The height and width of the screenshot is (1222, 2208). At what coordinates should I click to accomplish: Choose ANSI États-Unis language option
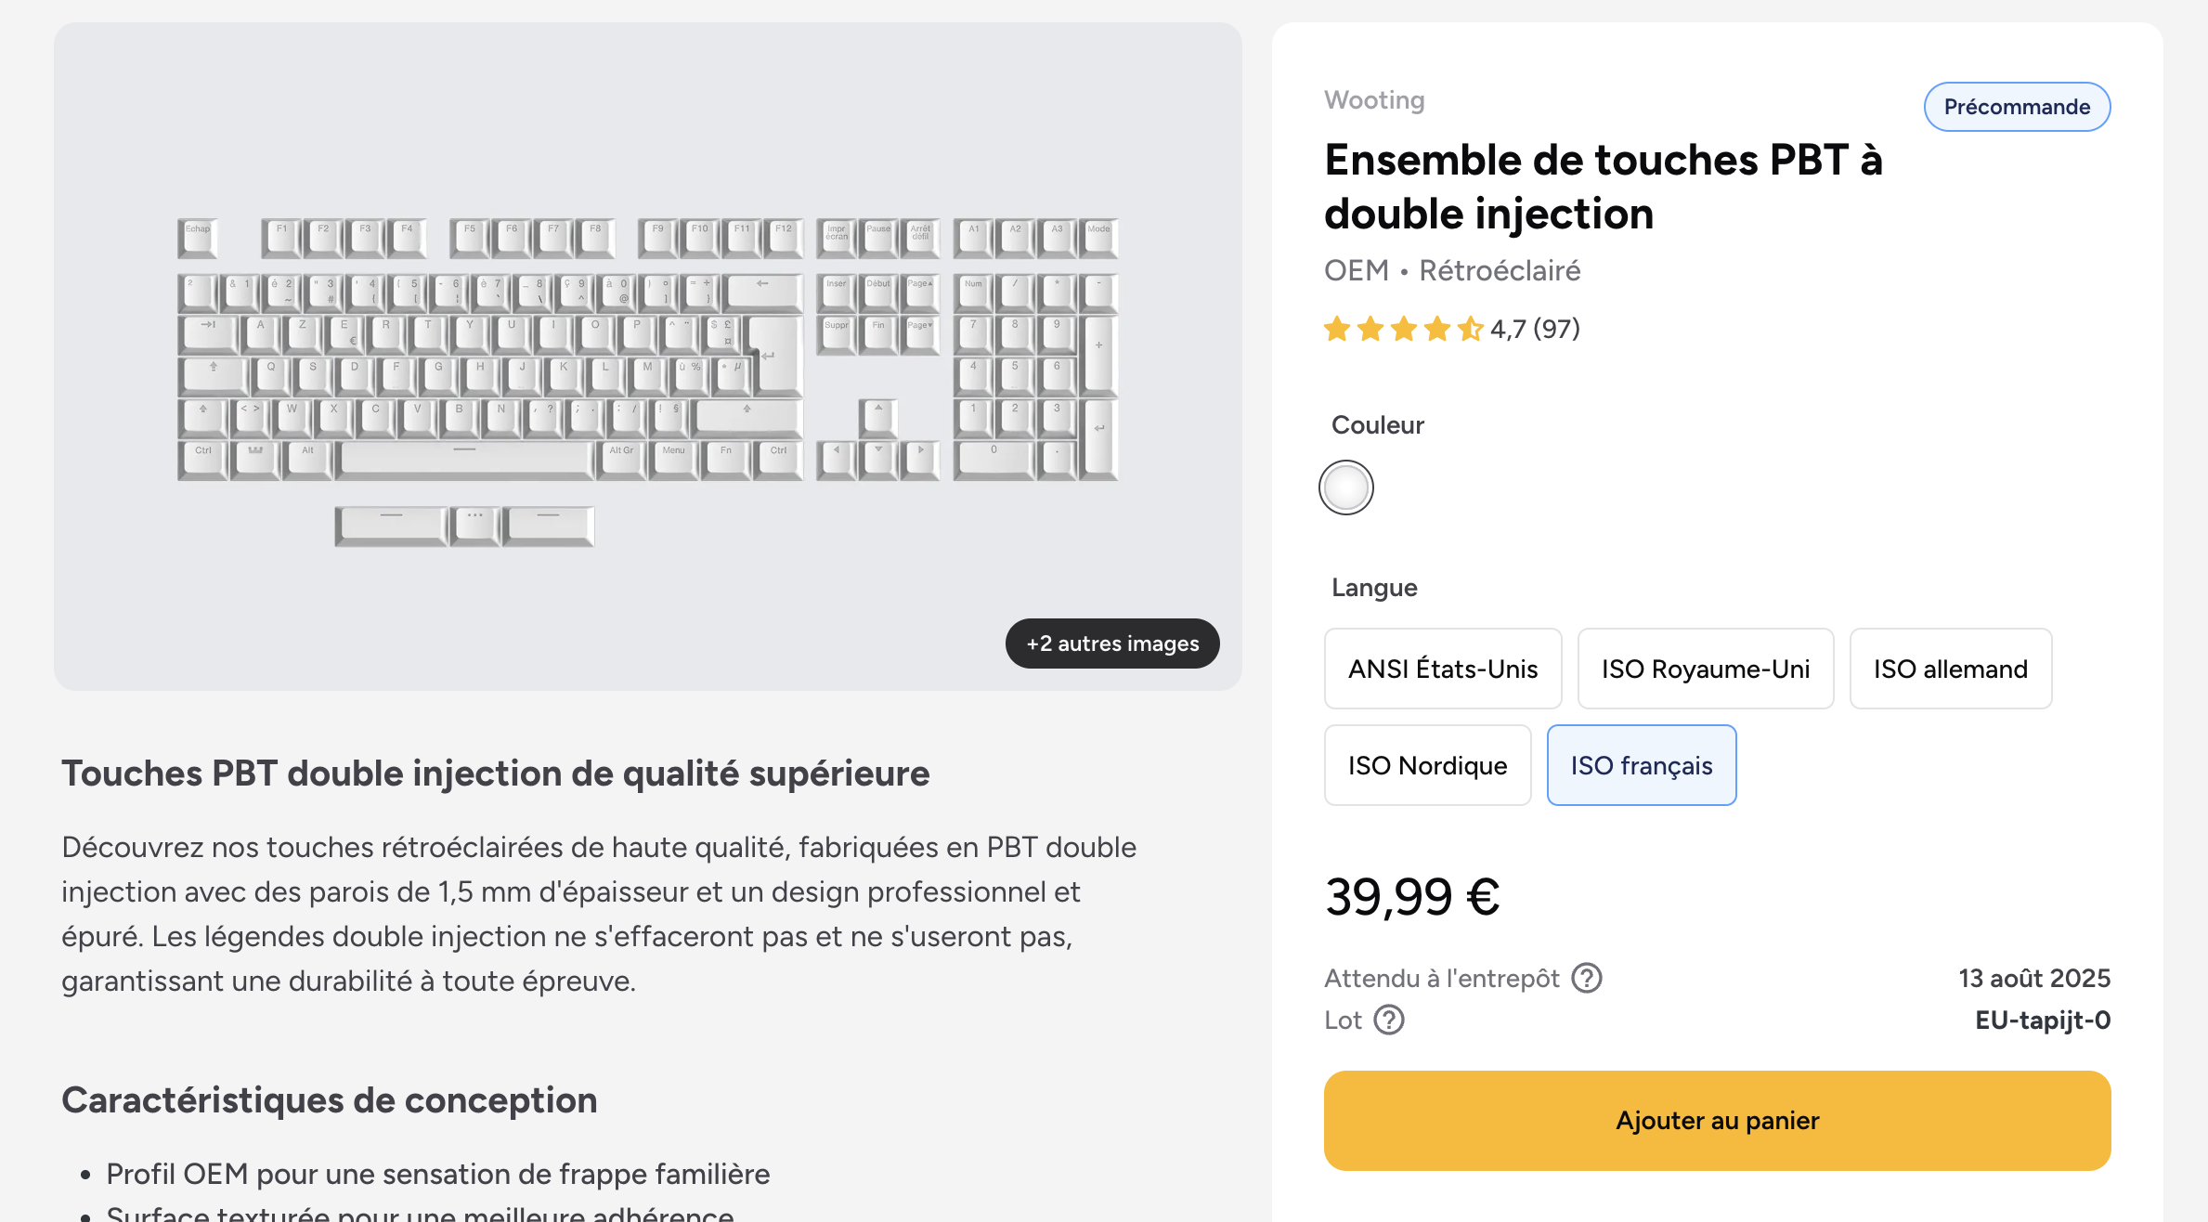(x=1443, y=669)
